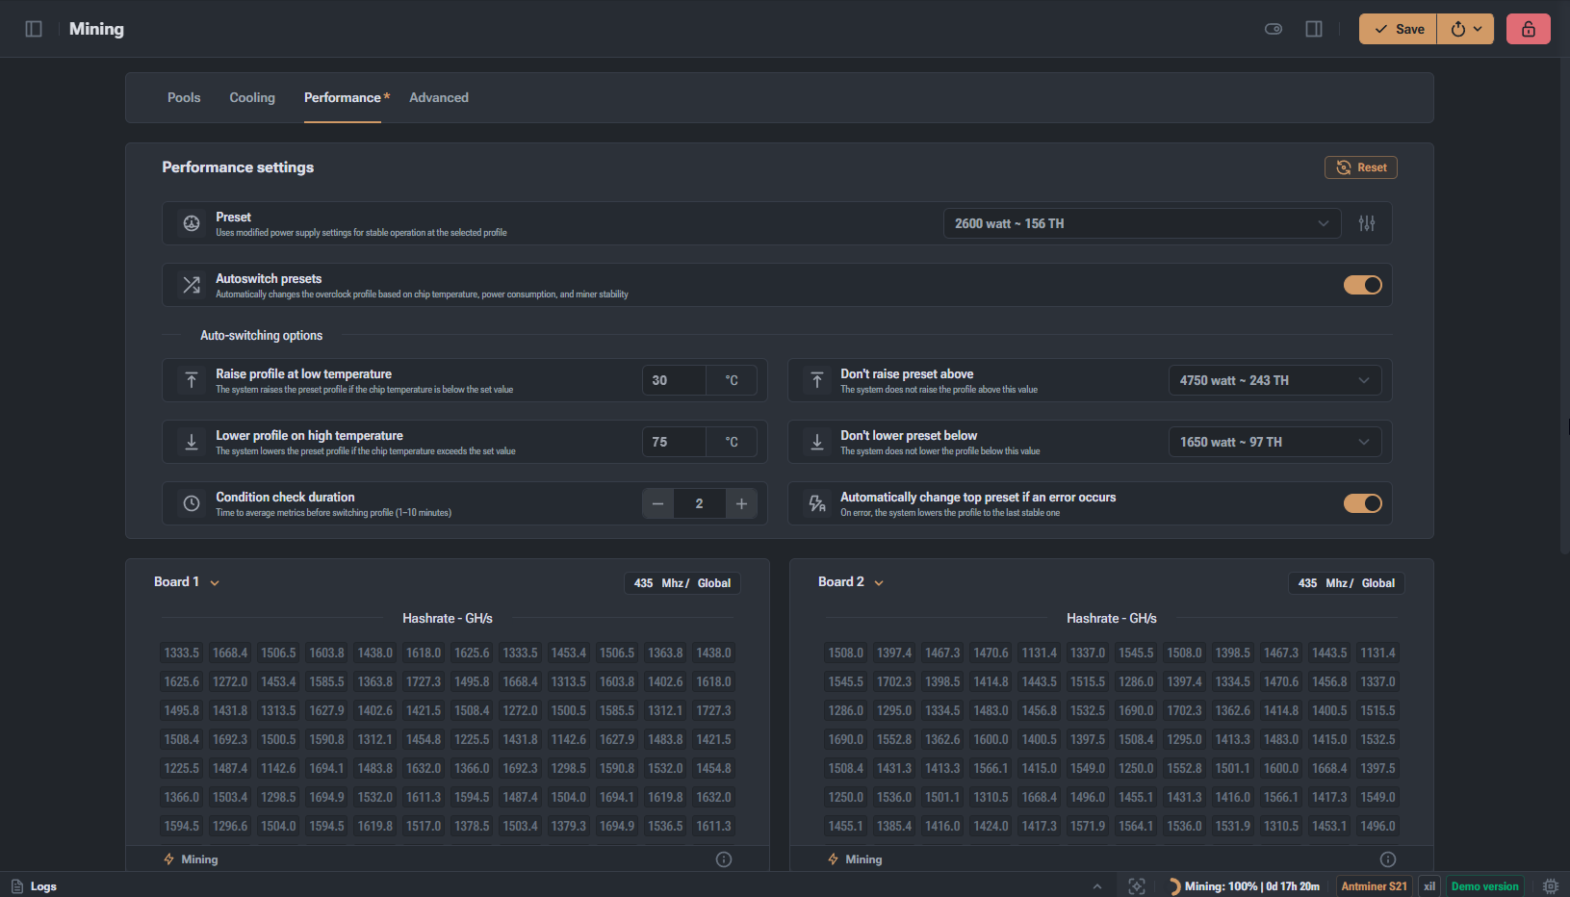This screenshot has height=897, width=1570.
Task: Toggle automatically change top preset on error
Action: (x=1363, y=503)
